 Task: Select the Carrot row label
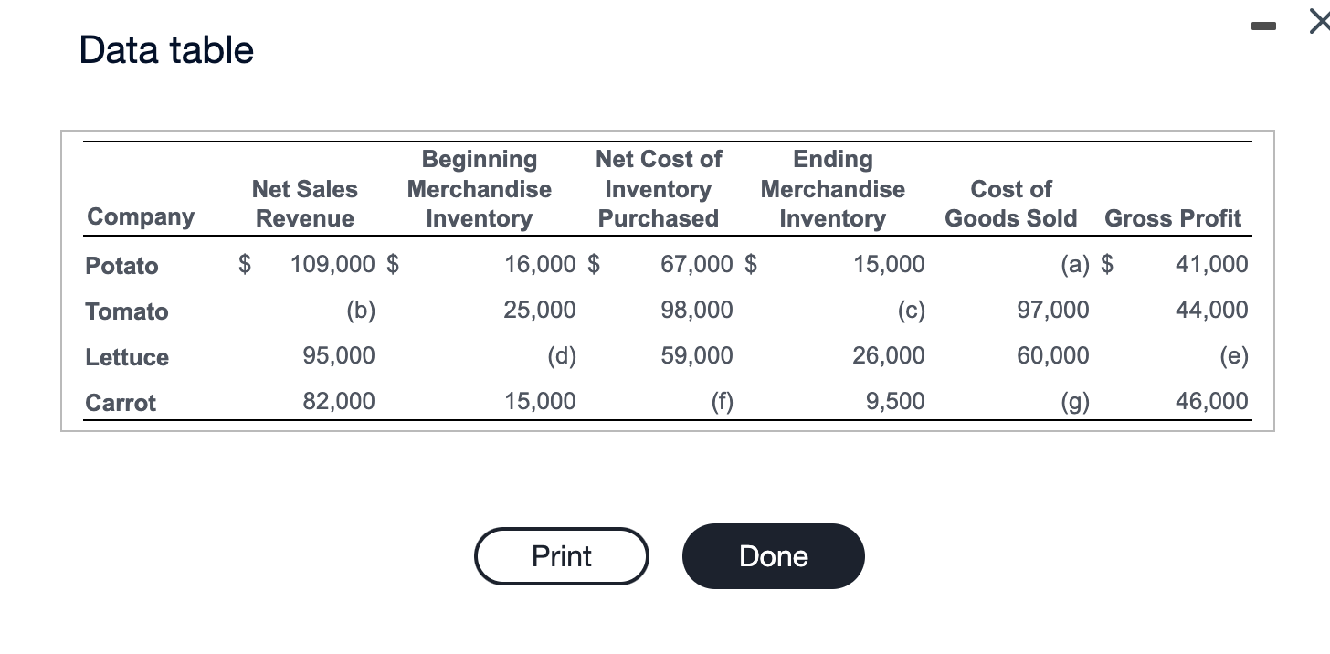click(121, 403)
